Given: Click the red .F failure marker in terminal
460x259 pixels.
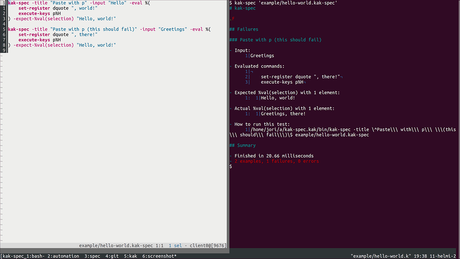Looking at the screenshot, I should tap(232, 18).
